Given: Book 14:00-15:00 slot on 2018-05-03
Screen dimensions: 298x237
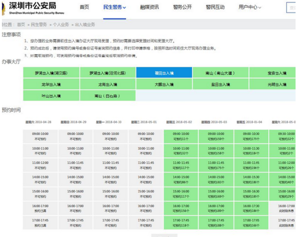Looking at the screenshot, I should [x=216, y=179].
